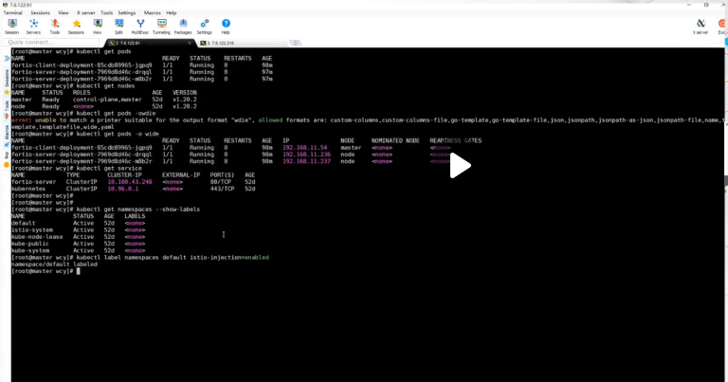Click the Servers toolbar icon
728x382 pixels.
point(33,27)
